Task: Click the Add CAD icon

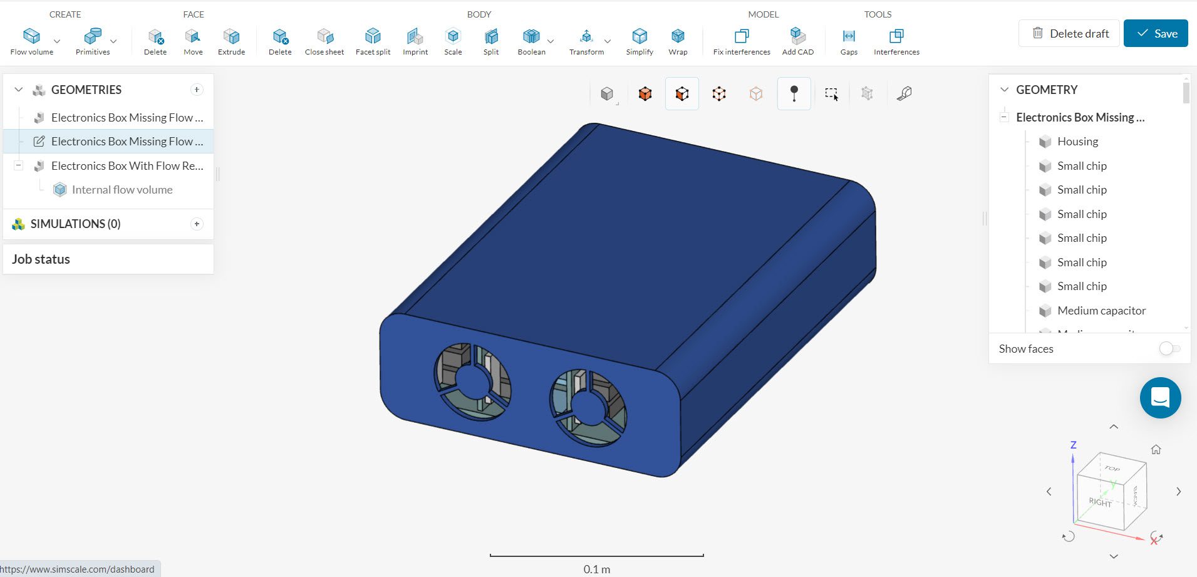Action: click(x=797, y=36)
